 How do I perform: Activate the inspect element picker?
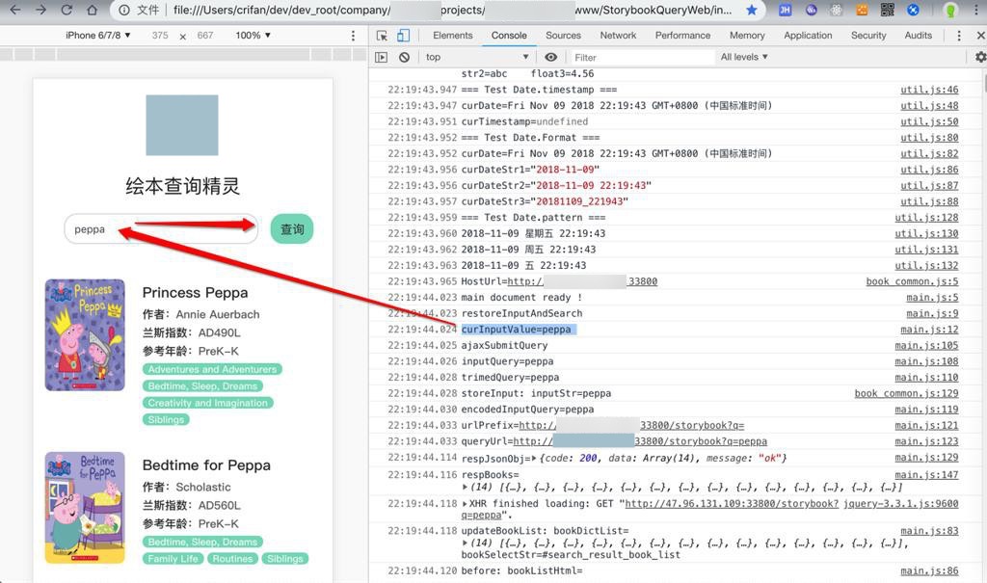tap(382, 36)
